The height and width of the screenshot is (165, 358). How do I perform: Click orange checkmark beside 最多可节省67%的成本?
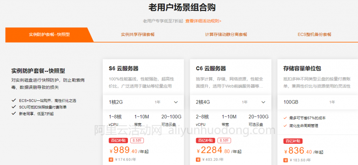[x=285, y=118]
